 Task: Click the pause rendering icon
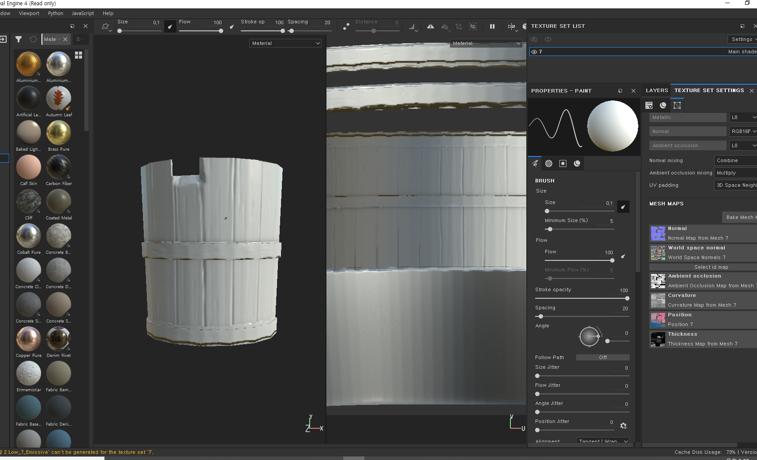[492, 26]
